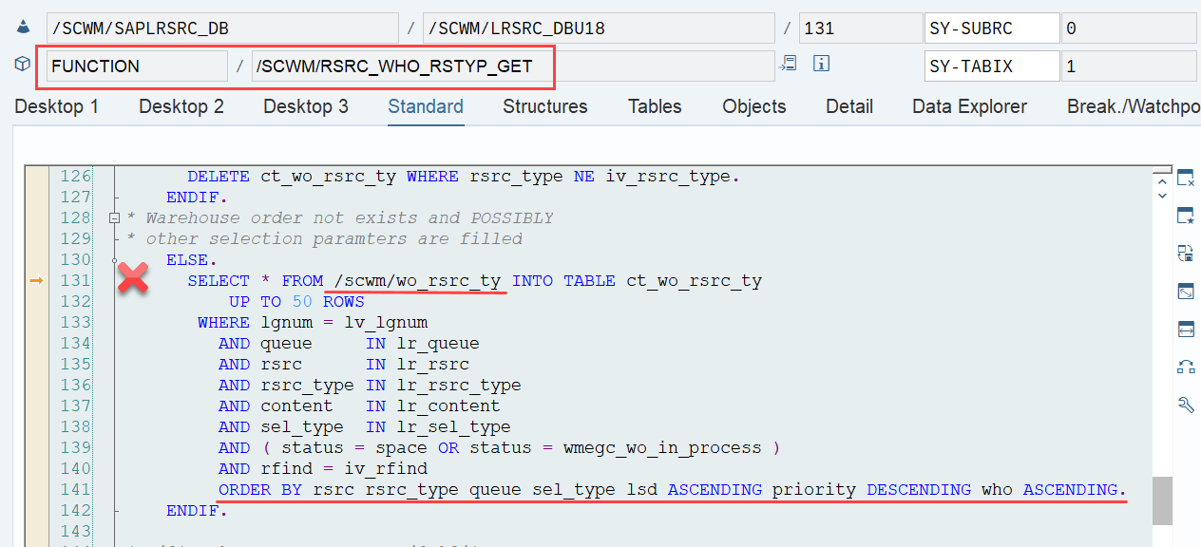
Task: Click the ORDER BY keyword on line 141
Action: point(260,490)
